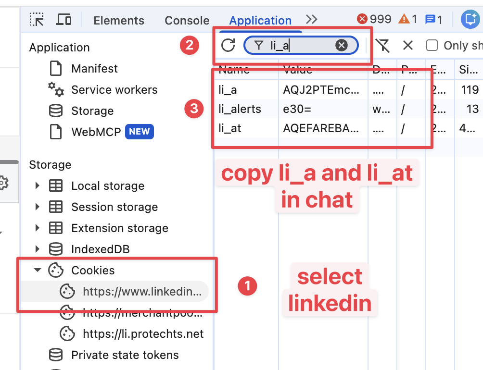The width and height of the screenshot is (483, 370).
Task: Click the Local storage table icon
Action: tap(56, 185)
